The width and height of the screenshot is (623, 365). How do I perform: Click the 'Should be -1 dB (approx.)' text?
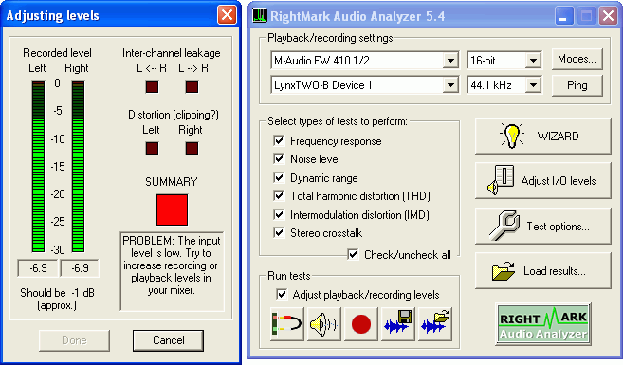click(x=57, y=299)
